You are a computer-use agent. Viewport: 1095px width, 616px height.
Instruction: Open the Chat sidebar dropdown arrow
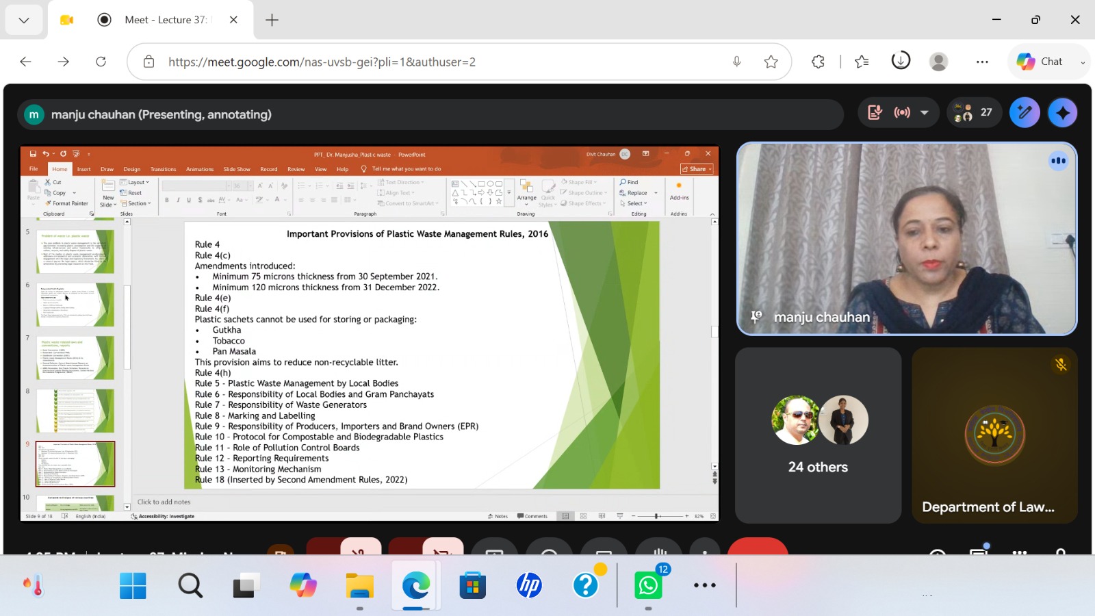click(x=1082, y=62)
